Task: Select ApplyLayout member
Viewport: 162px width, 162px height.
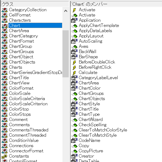Action: (91, 36)
